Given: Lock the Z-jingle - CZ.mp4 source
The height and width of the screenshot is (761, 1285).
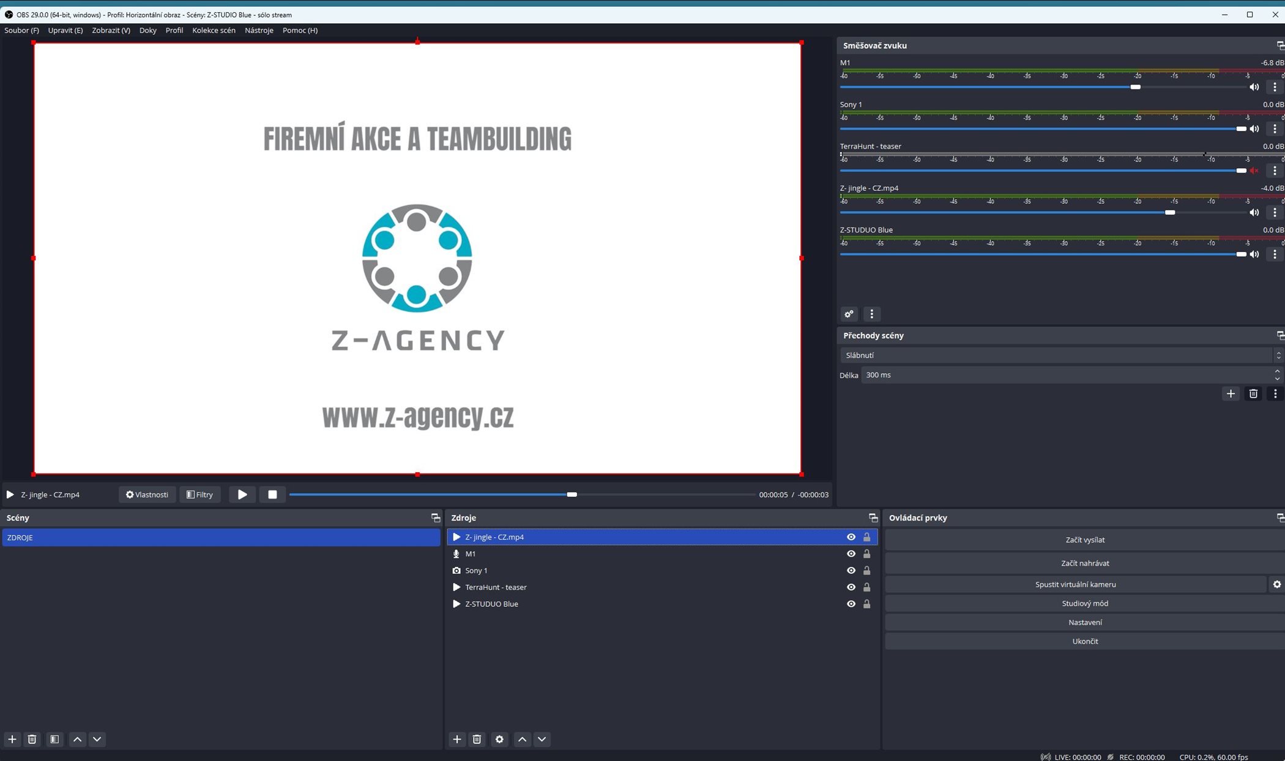Looking at the screenshot, I should coord(867,536).
